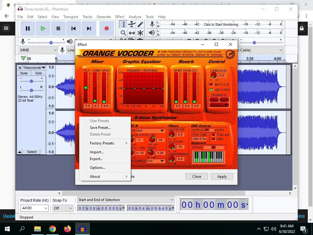Viewport: 313px width, 235px height.
Task: Skip to the start of the track
Action: 73,28
